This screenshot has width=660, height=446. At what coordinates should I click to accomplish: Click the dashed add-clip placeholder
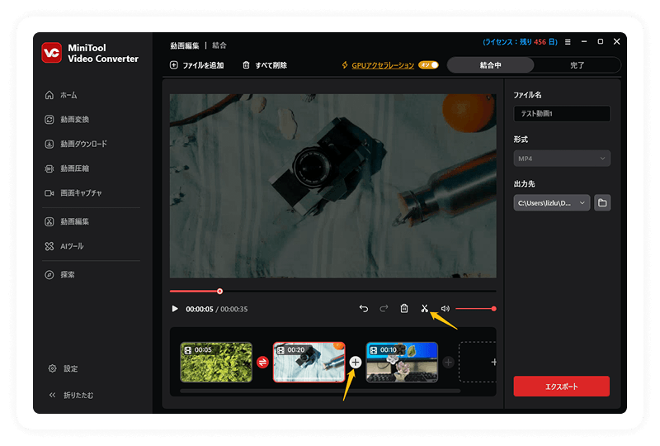click(x=478, y=362)
